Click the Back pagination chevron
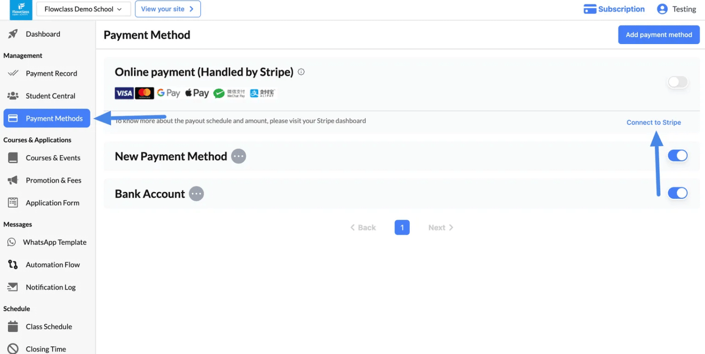The width and height of the screenshot is (705, 354). (352, 228)
